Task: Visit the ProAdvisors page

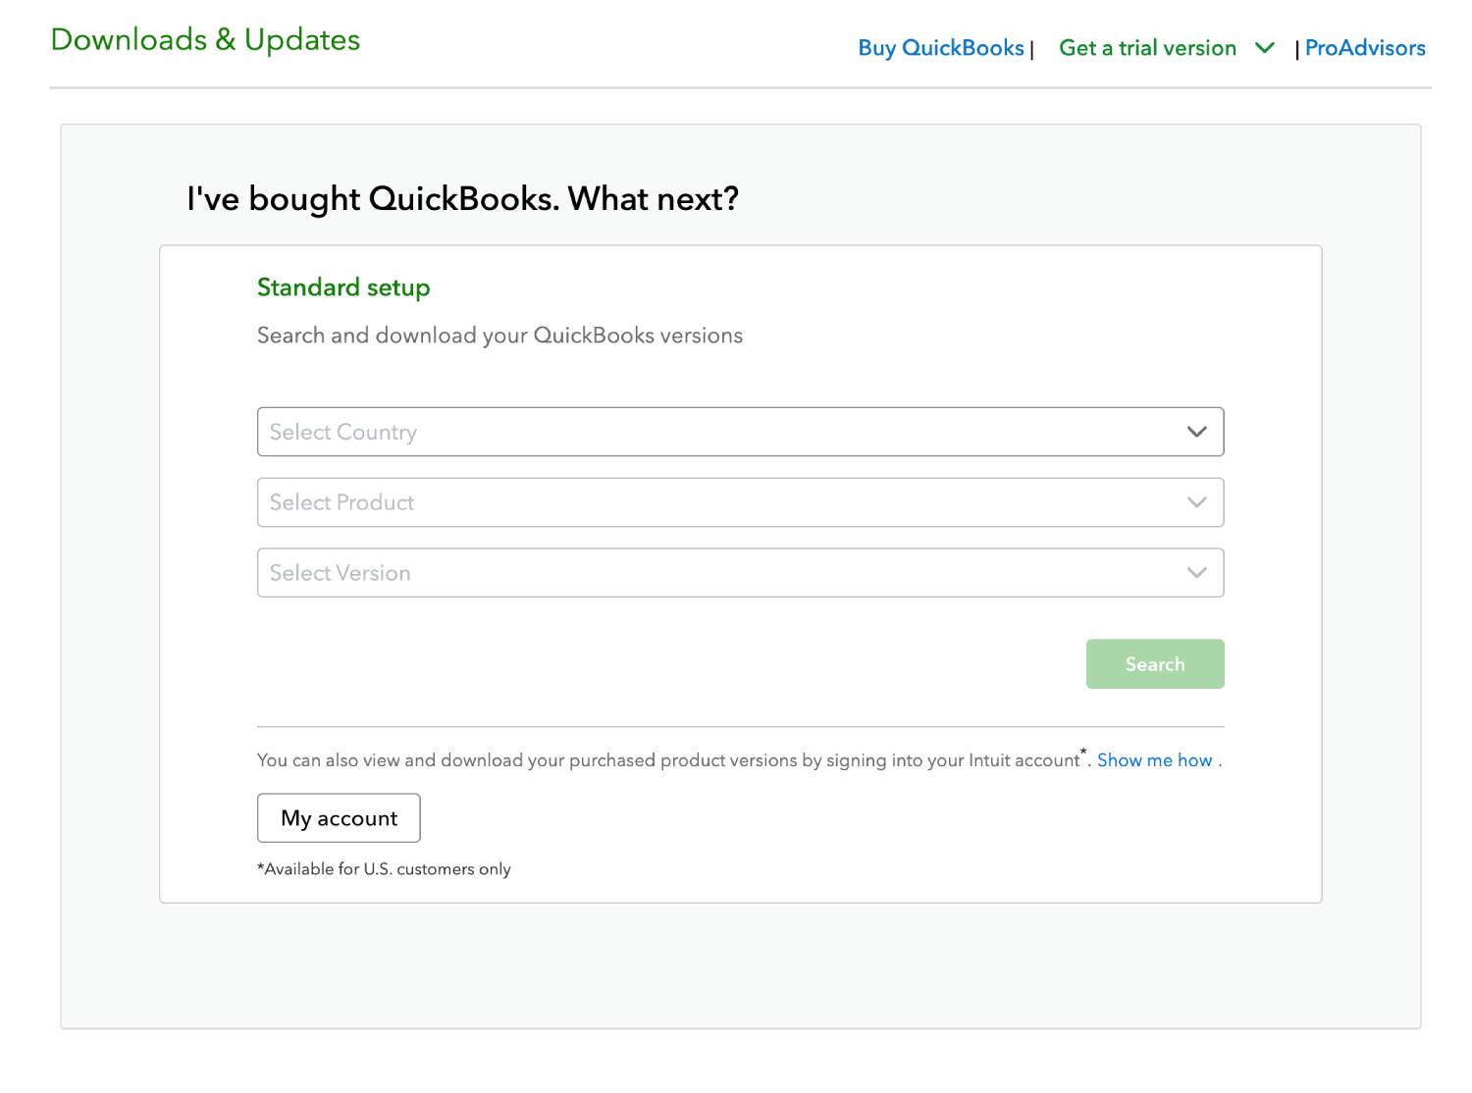Action: (1365, 47)
